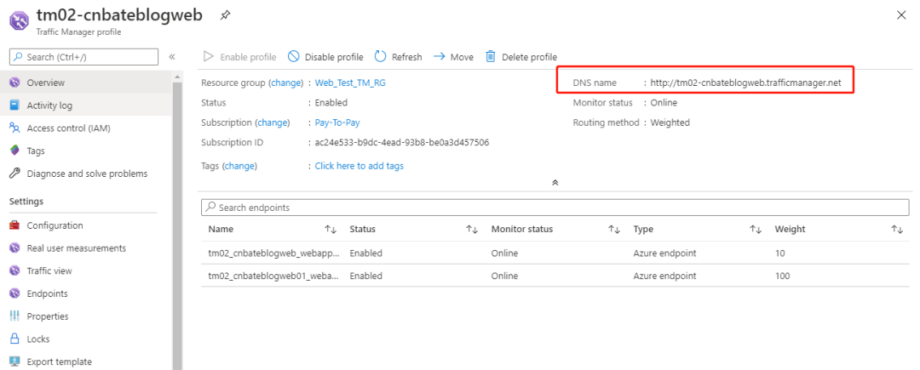
Task: Collapse the essentials section with up chevrons
Action: [555, 182]
